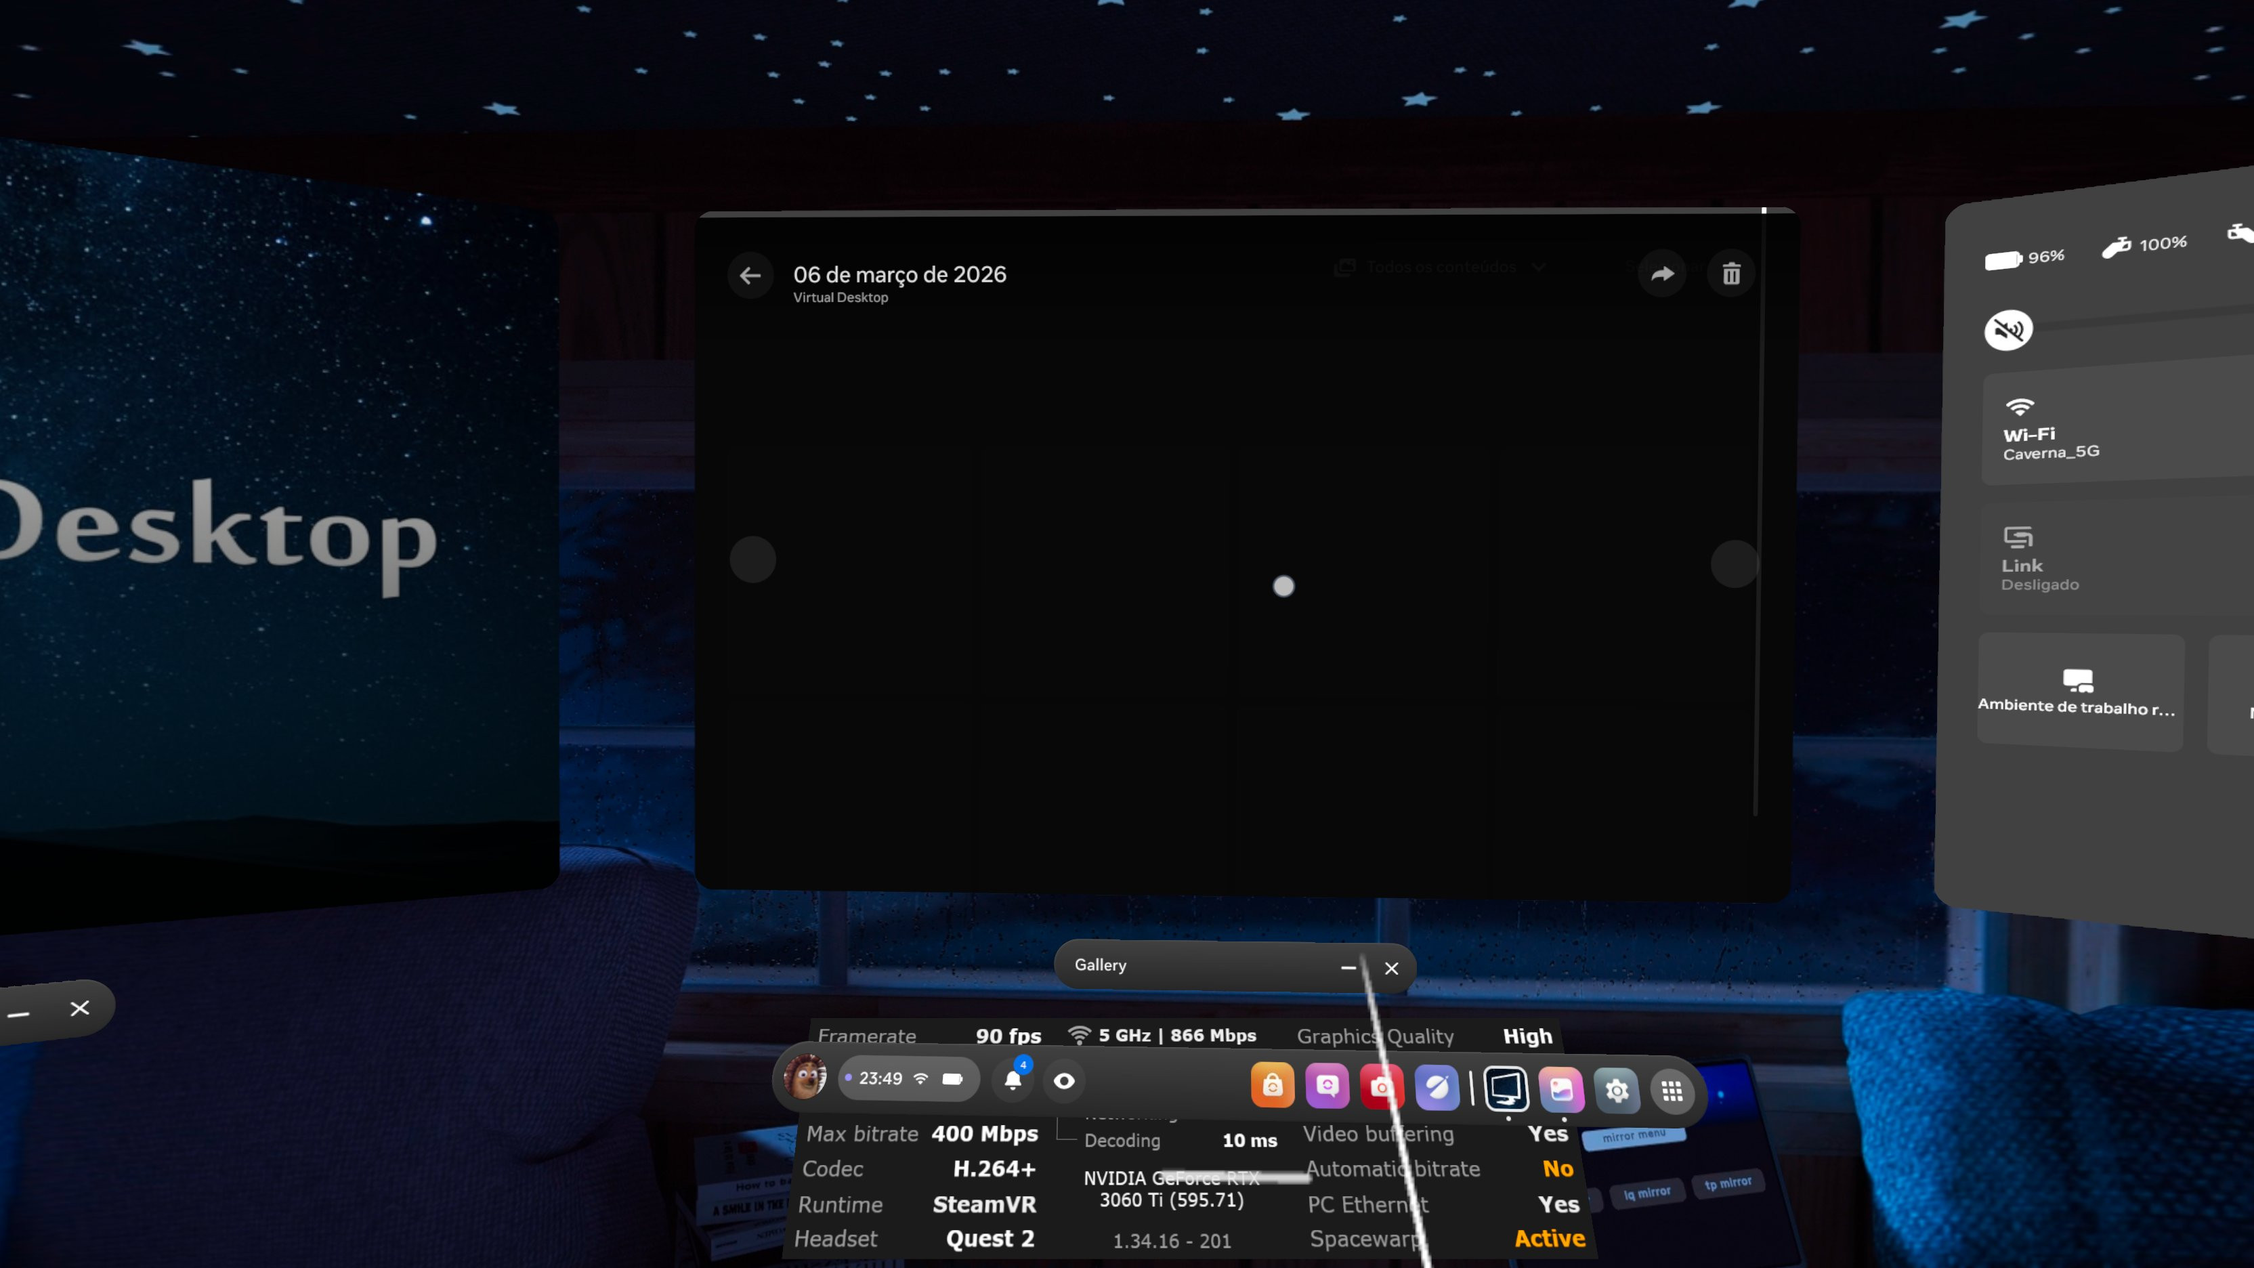
Task: Launch the Camera app icon
Action: (1381, 1088)
